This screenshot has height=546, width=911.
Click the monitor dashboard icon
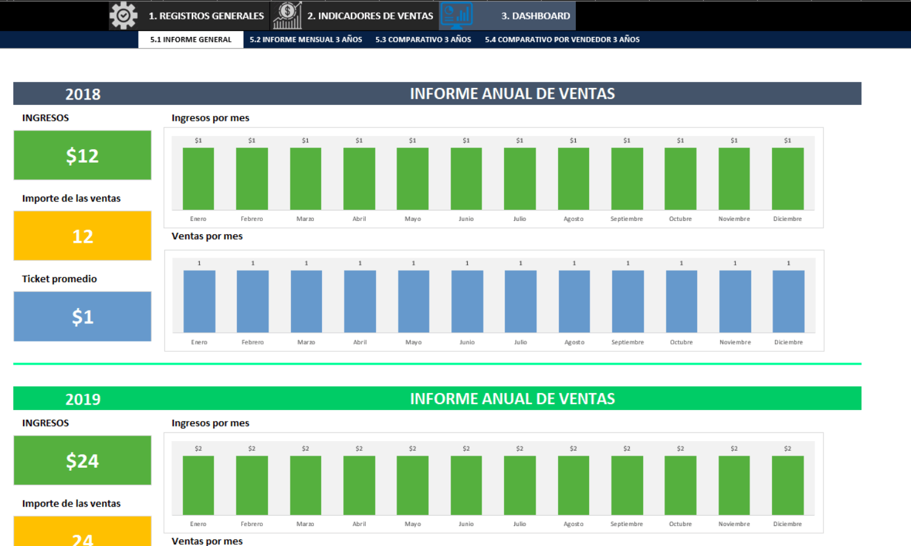(x=456, y=16)
